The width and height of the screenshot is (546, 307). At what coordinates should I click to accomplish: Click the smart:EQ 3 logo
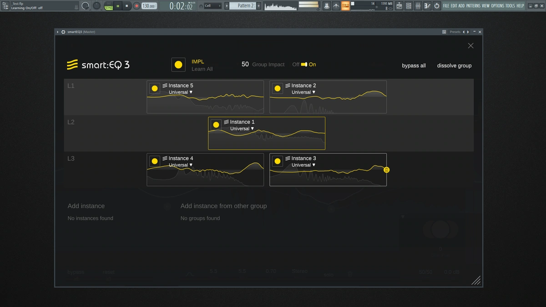pos(98,65)
